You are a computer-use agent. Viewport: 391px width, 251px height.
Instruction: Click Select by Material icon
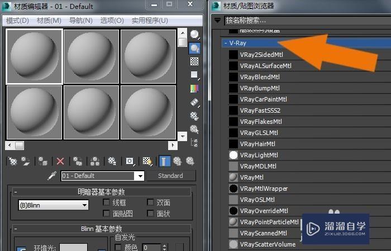coord(194,129)
